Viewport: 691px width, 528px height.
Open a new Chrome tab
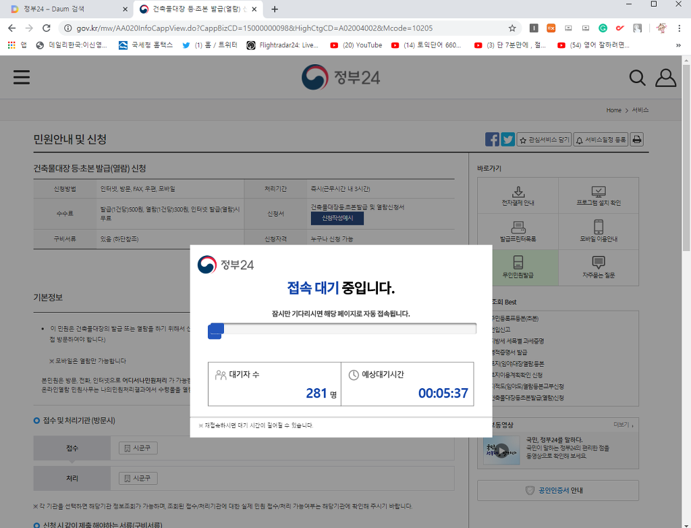[275, 9]
